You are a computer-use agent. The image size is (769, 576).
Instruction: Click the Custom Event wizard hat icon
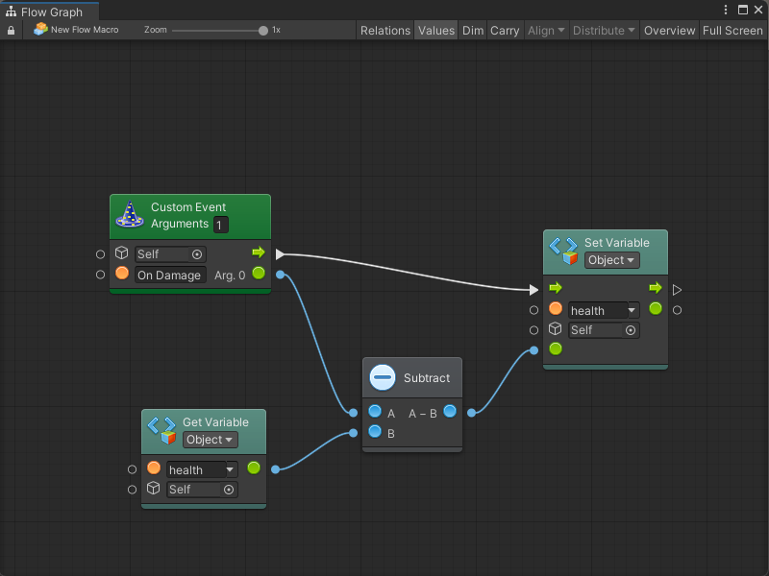[x=130, y=215]
